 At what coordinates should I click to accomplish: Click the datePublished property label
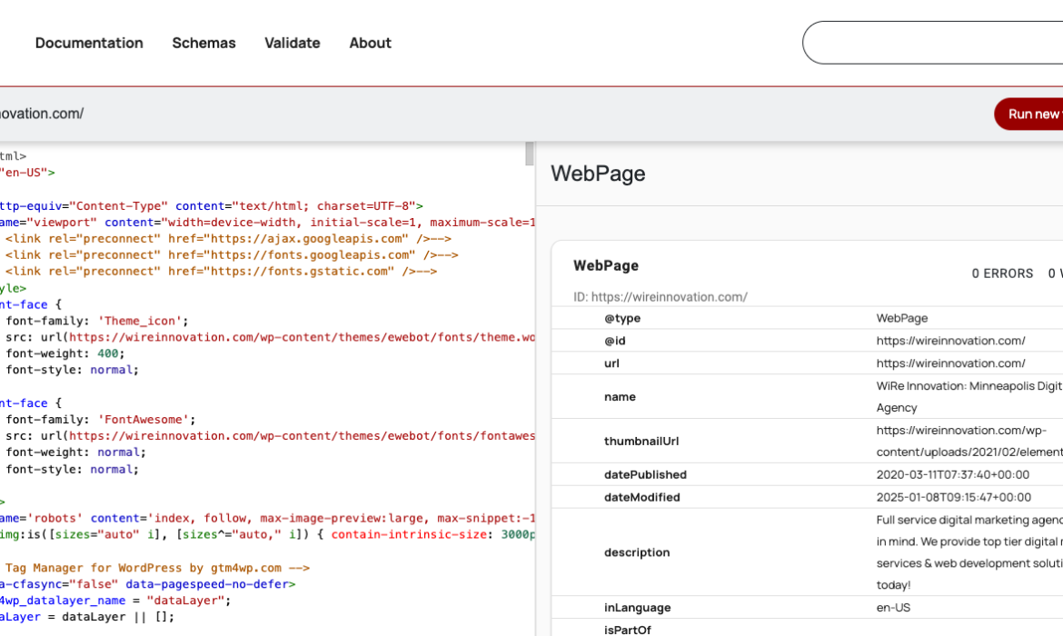tap(645, 474)
